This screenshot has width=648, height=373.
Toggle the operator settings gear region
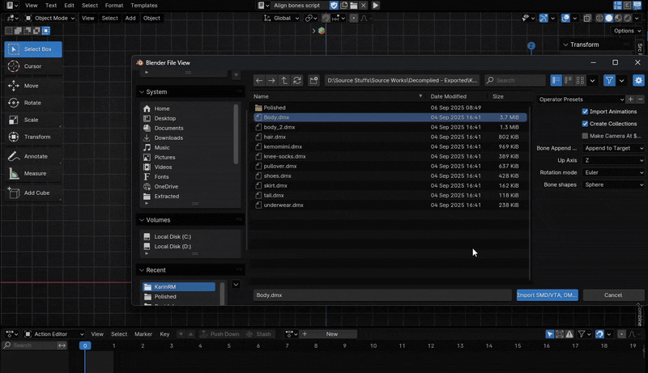coord(638,80)
